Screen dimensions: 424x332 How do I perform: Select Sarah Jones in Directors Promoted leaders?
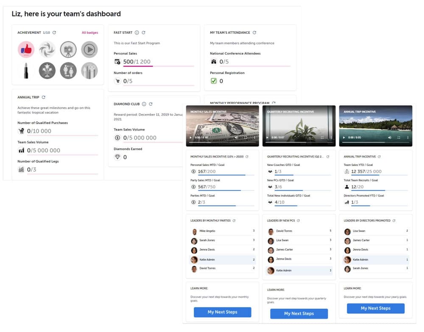coord(376,268)
